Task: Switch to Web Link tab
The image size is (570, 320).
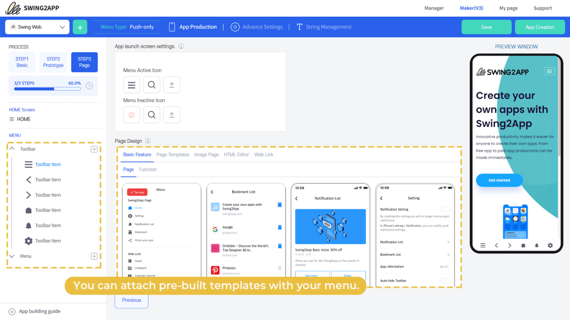Action: (263, 154)
